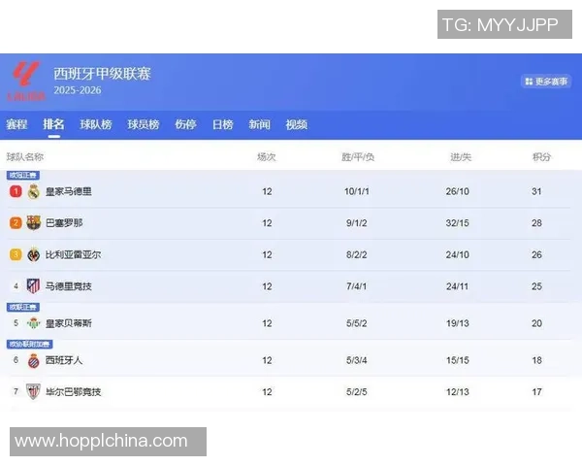The height and width of the screenshot is (466, 582).
Task: Click the orange rank 2 badge
Action: 16,223
